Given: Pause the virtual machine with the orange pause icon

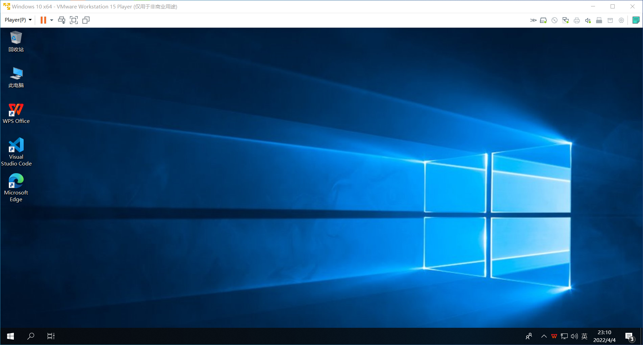Looking at the screenshot, I should tap(43, 20).
